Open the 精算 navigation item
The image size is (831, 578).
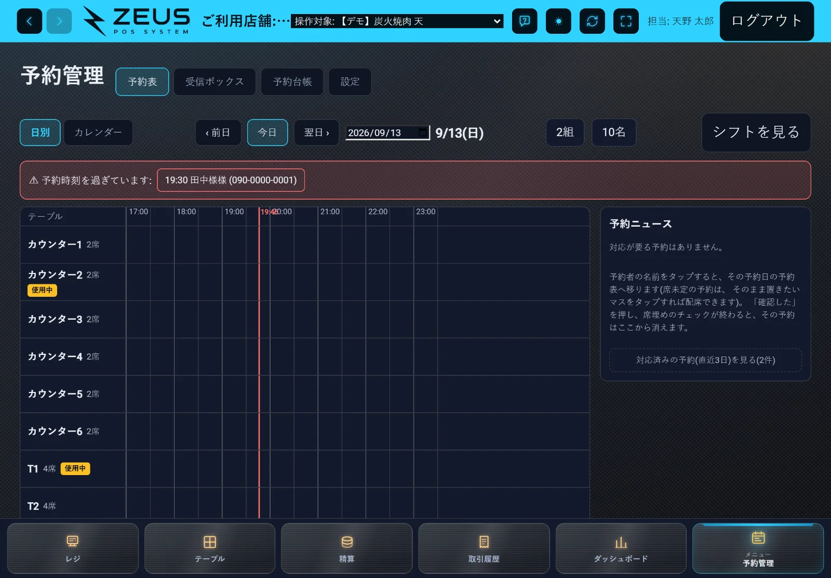click(347, 548)
